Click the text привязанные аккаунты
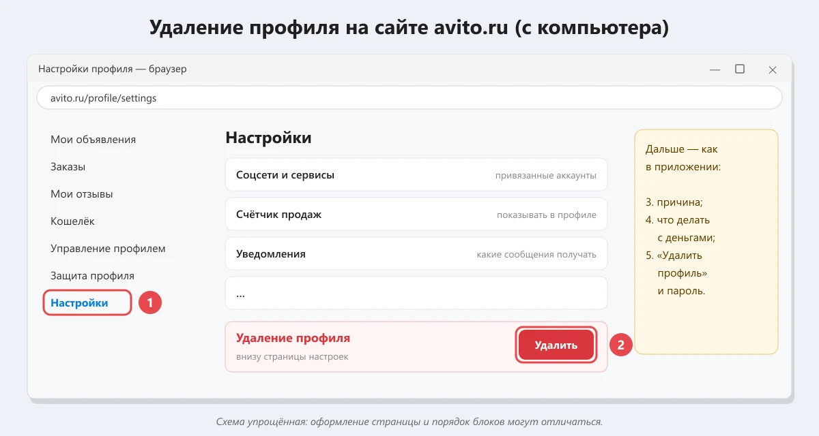The width and height of the screenshot is (819, 436). (x=546, y=176)
